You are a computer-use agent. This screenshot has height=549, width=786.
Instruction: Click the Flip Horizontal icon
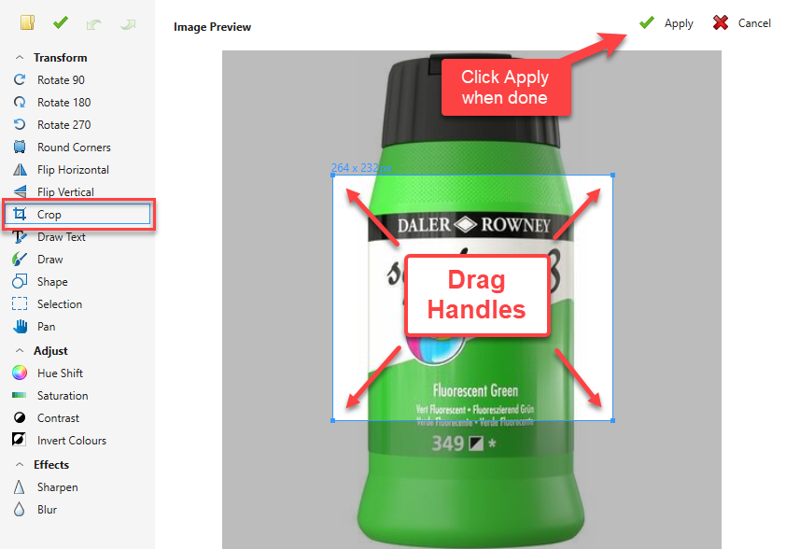coord(20,170)
